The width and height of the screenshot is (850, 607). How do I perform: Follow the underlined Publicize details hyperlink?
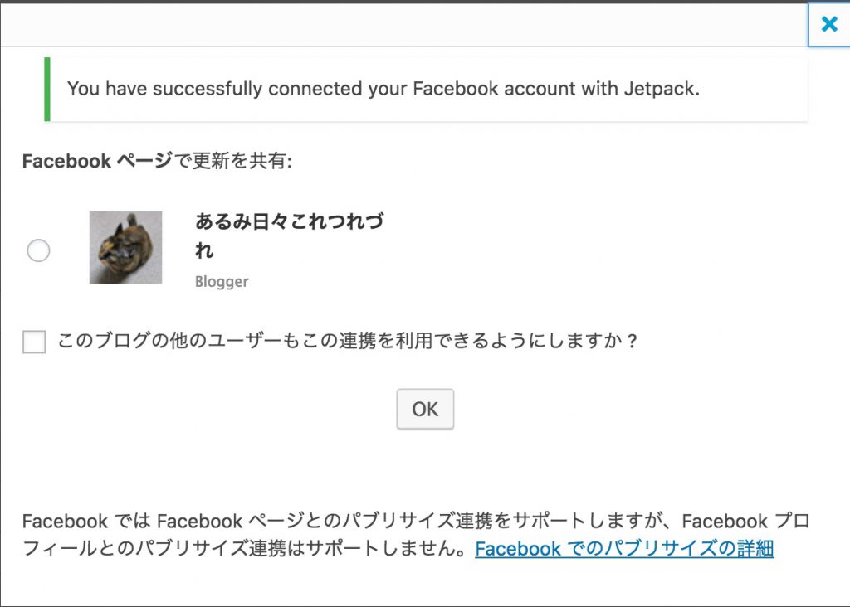624,548
